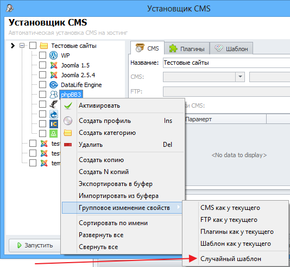Click the green check Activate icon
The width and height of the screenshot is (290, 267).
click(x=68, y=105)
